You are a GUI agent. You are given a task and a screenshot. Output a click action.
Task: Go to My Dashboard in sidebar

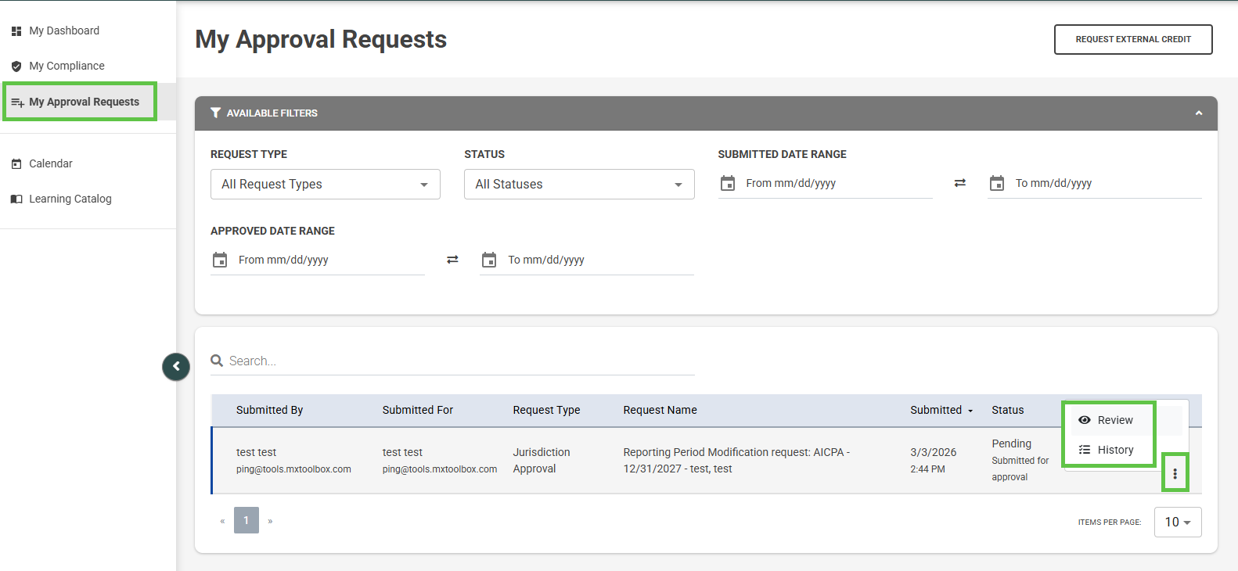(64, 31)
